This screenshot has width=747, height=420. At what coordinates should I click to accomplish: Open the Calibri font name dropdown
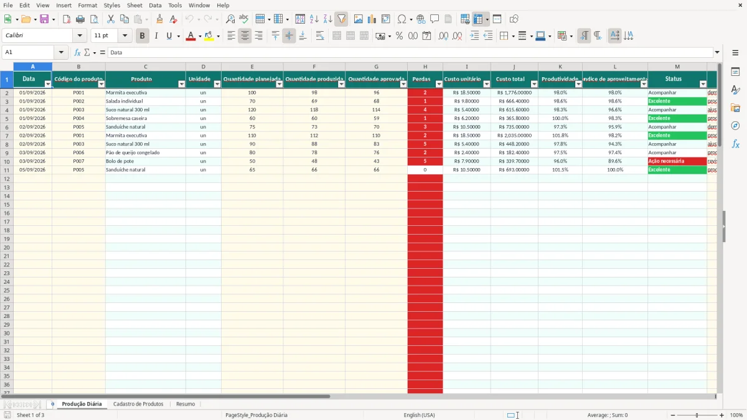pos(80,36)
